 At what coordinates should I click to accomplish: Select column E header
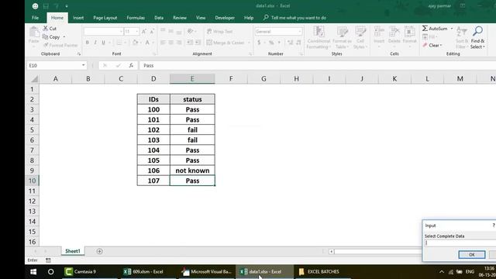tap(192, 79)
